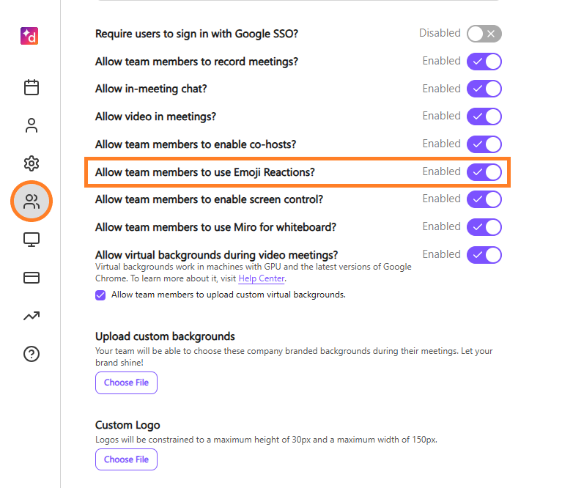Open the calendar icon in sidebar
Screen dimensions: 562x488
point(32,87)
